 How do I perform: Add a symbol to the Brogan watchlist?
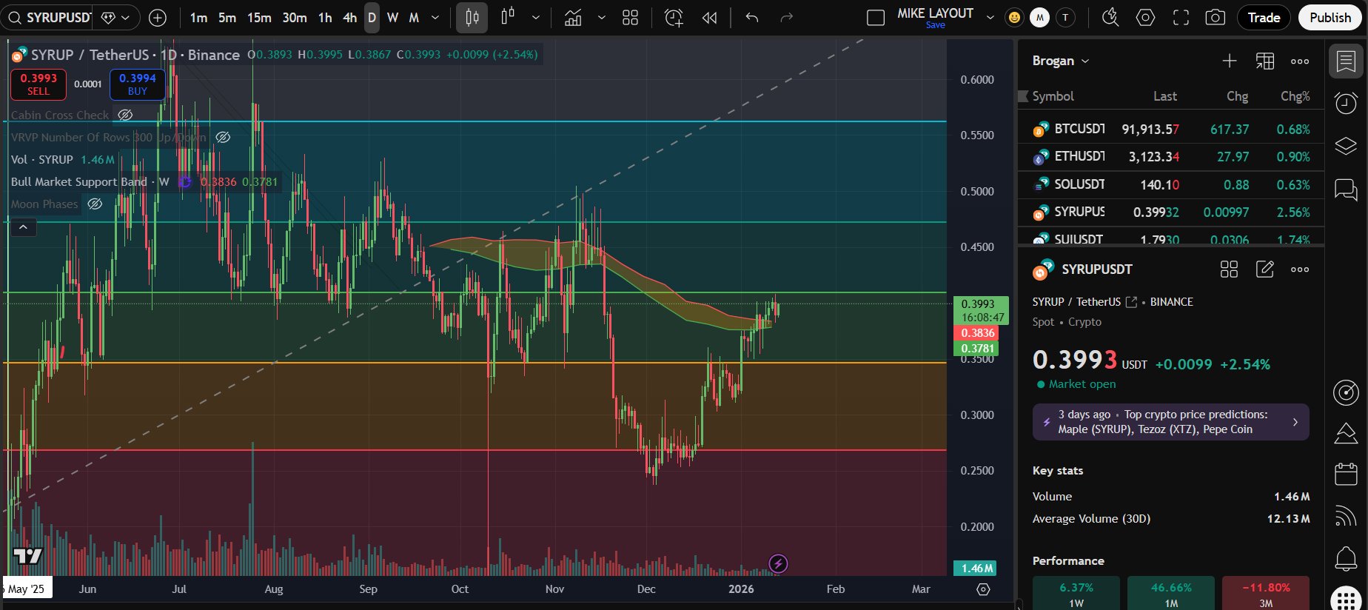[x=1230, y=61]
